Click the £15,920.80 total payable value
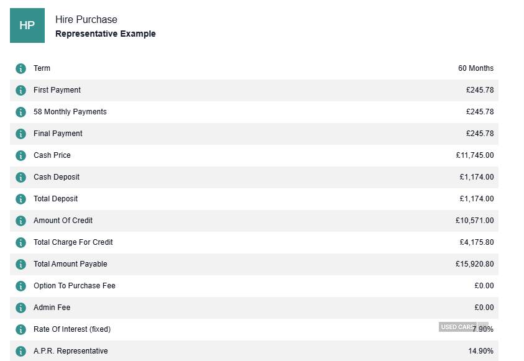 pyautogui.click(x=474, y=264)
